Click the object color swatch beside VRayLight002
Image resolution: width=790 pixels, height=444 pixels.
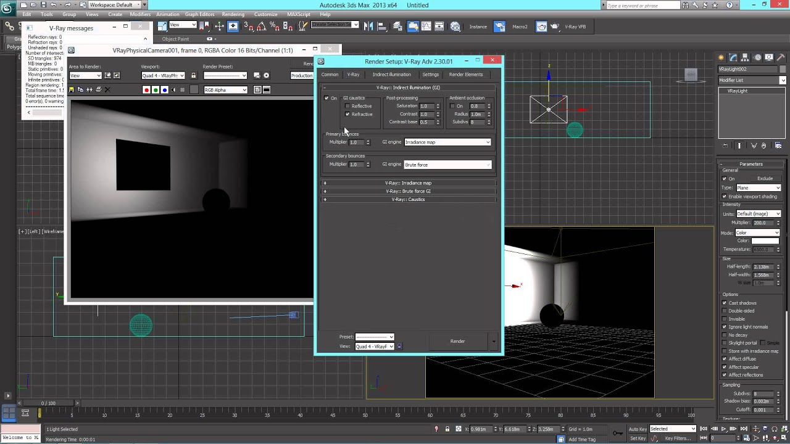point(783,69)
